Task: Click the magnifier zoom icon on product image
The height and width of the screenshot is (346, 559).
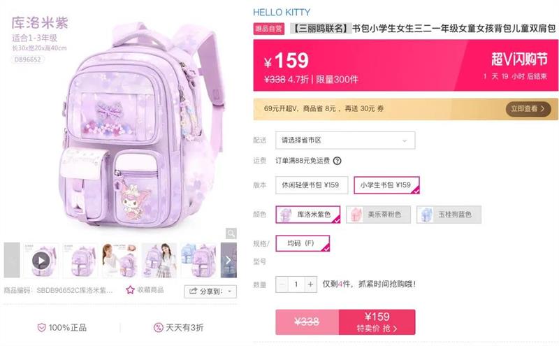Action: [231, 233]
